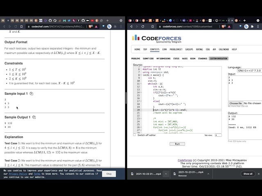262x196 pixels.
Task: Switch to the SUBMIT CODE tab
Action: coord(148,58)
